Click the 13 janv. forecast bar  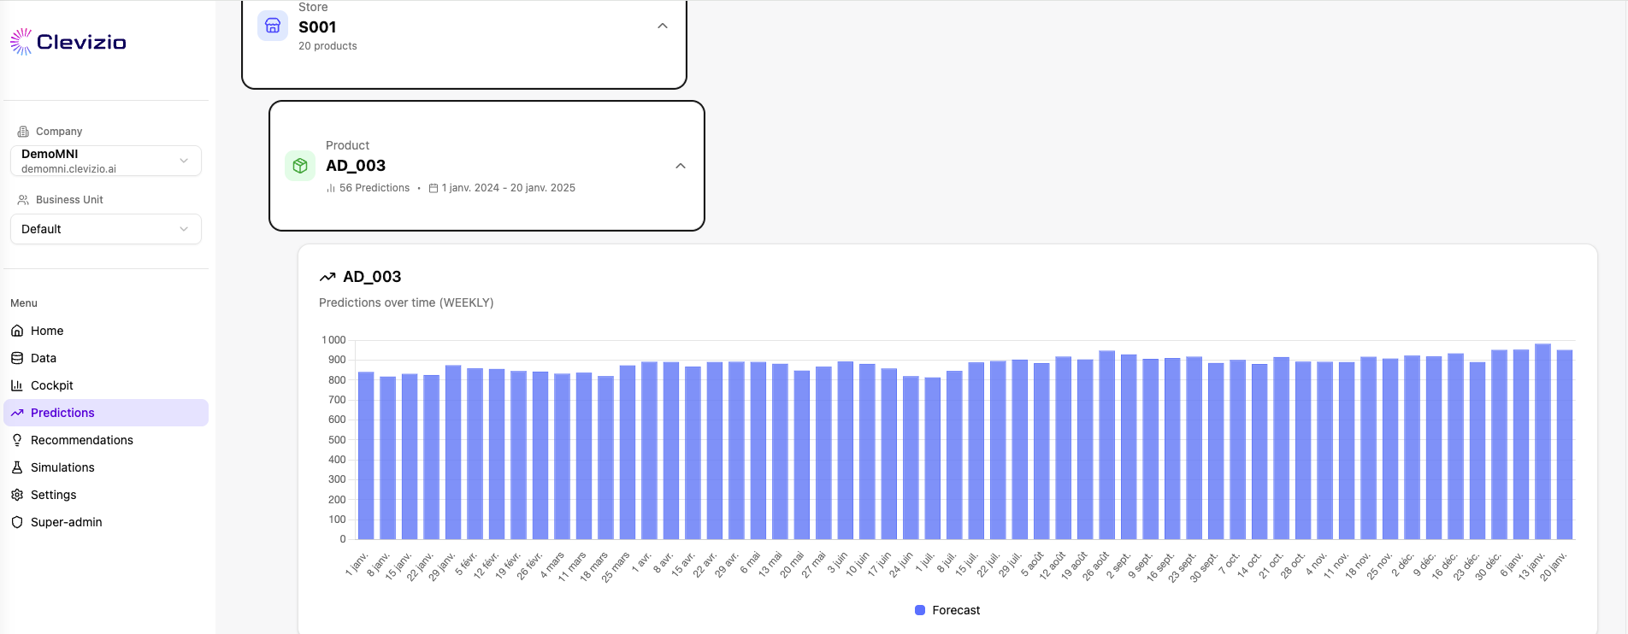coord(1542,442)
